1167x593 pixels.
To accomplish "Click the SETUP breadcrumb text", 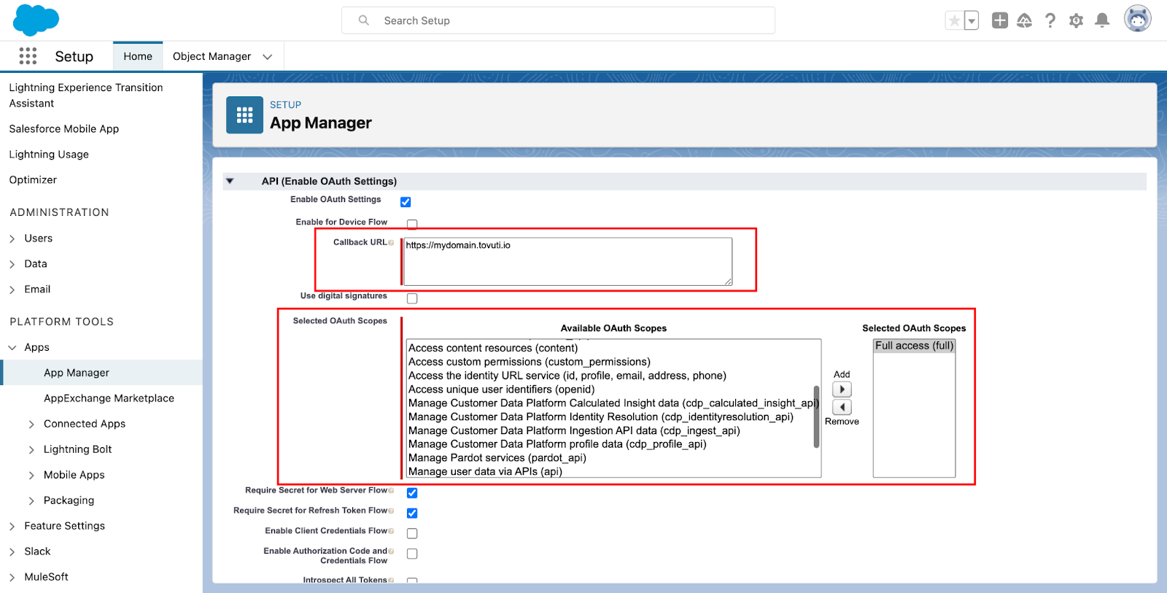I will point(285,105).
